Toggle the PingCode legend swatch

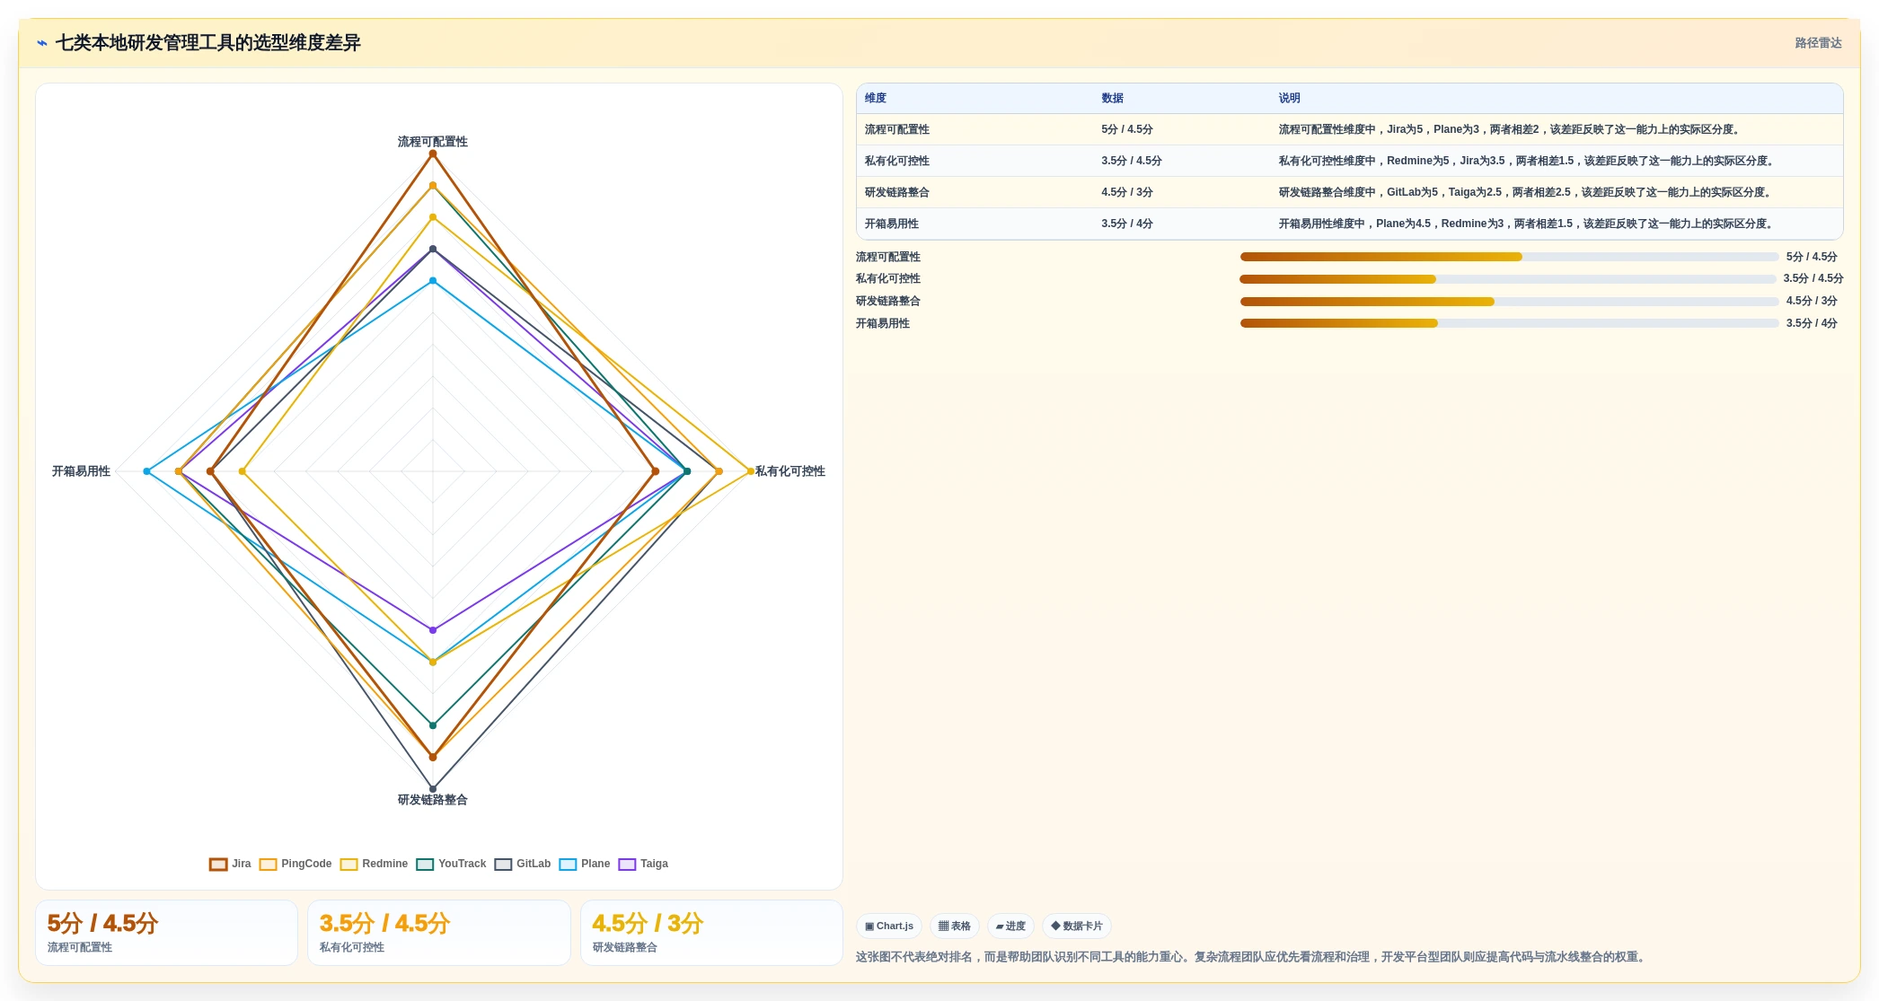coord(268,864)
